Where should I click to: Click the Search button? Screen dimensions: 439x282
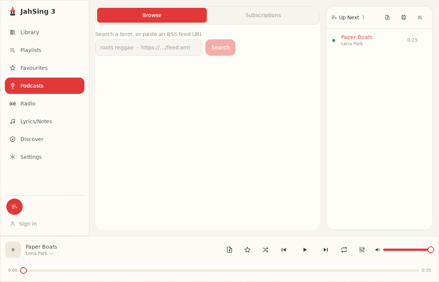click(220, 47)
